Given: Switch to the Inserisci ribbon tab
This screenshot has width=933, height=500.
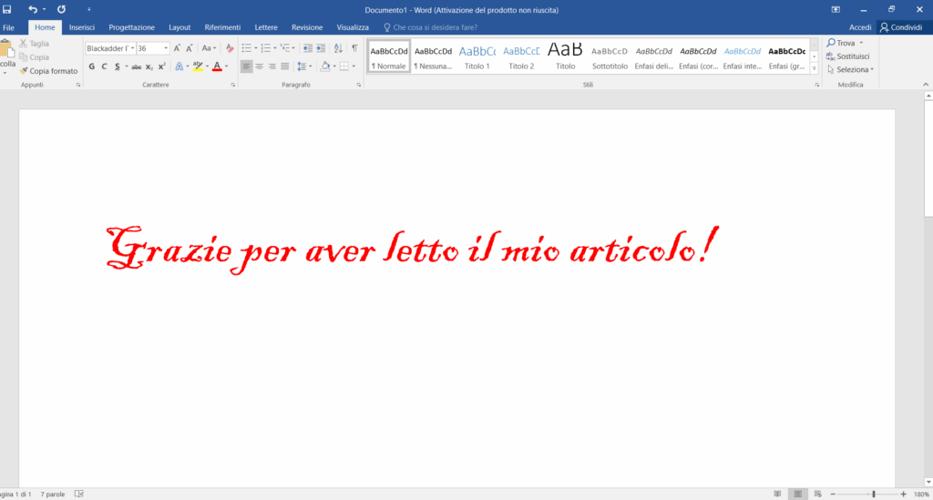Looking at the screenshot, I should click(x=82, y=27).
